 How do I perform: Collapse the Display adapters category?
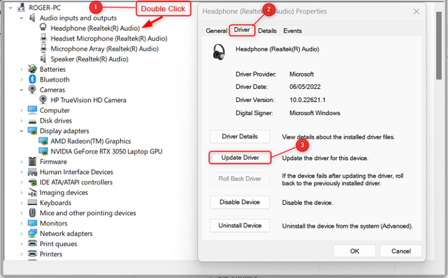[x=22, y=131]
